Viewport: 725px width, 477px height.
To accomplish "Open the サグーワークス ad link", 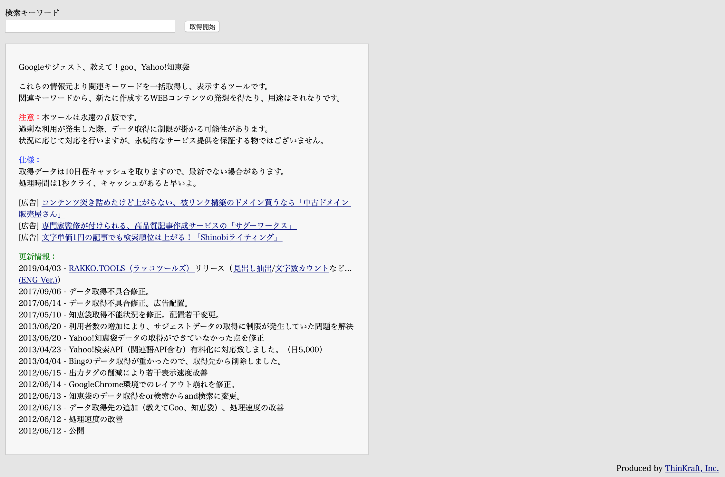I will (x=169, y=226).
